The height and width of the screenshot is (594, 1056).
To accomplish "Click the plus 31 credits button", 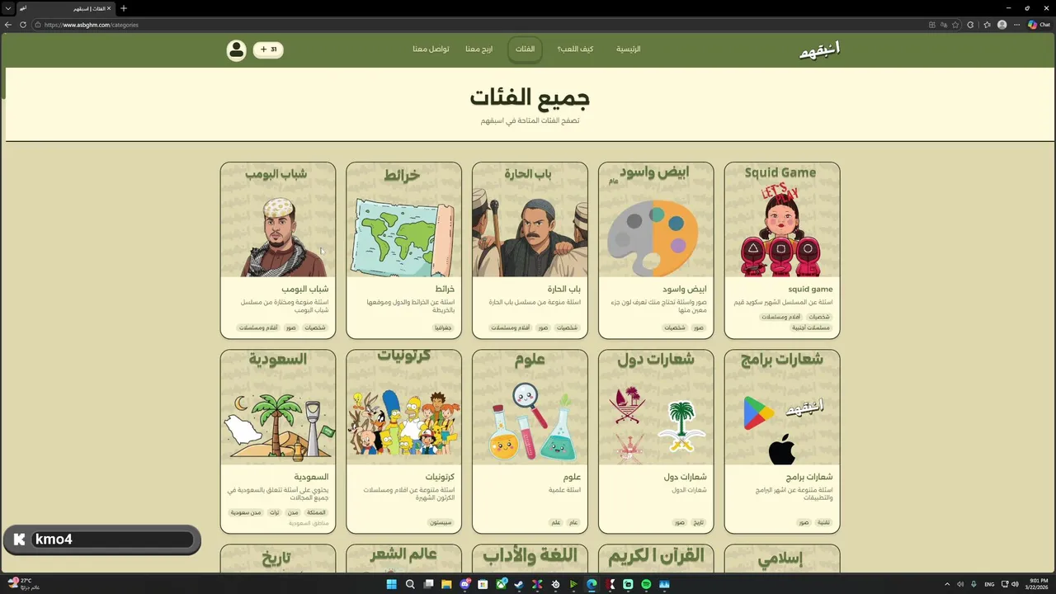I will (x=268, y=49).
